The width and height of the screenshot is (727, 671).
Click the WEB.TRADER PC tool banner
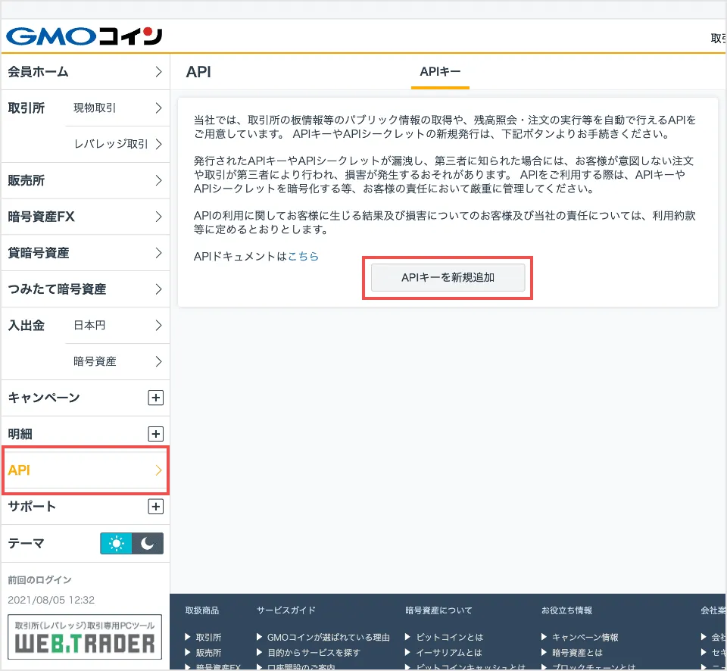84,637
